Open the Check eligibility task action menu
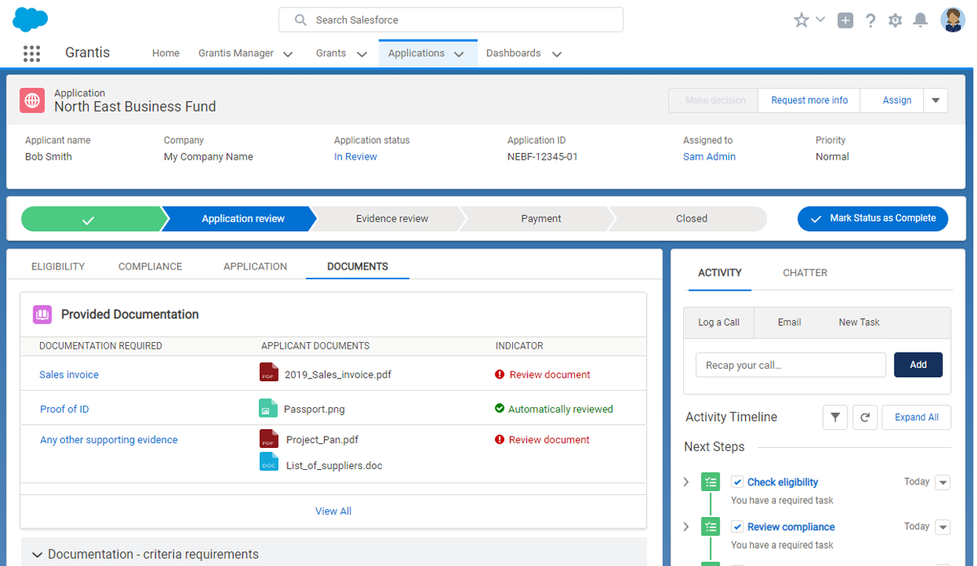 click(x=943, y=483)
